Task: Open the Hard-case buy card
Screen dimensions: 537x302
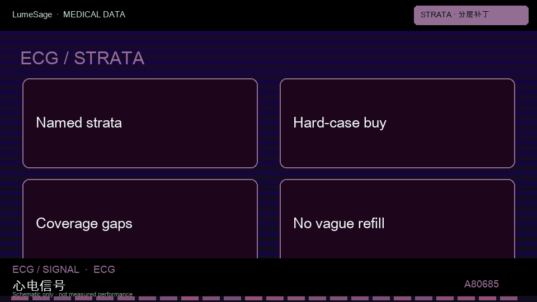Action: point(397,123)
